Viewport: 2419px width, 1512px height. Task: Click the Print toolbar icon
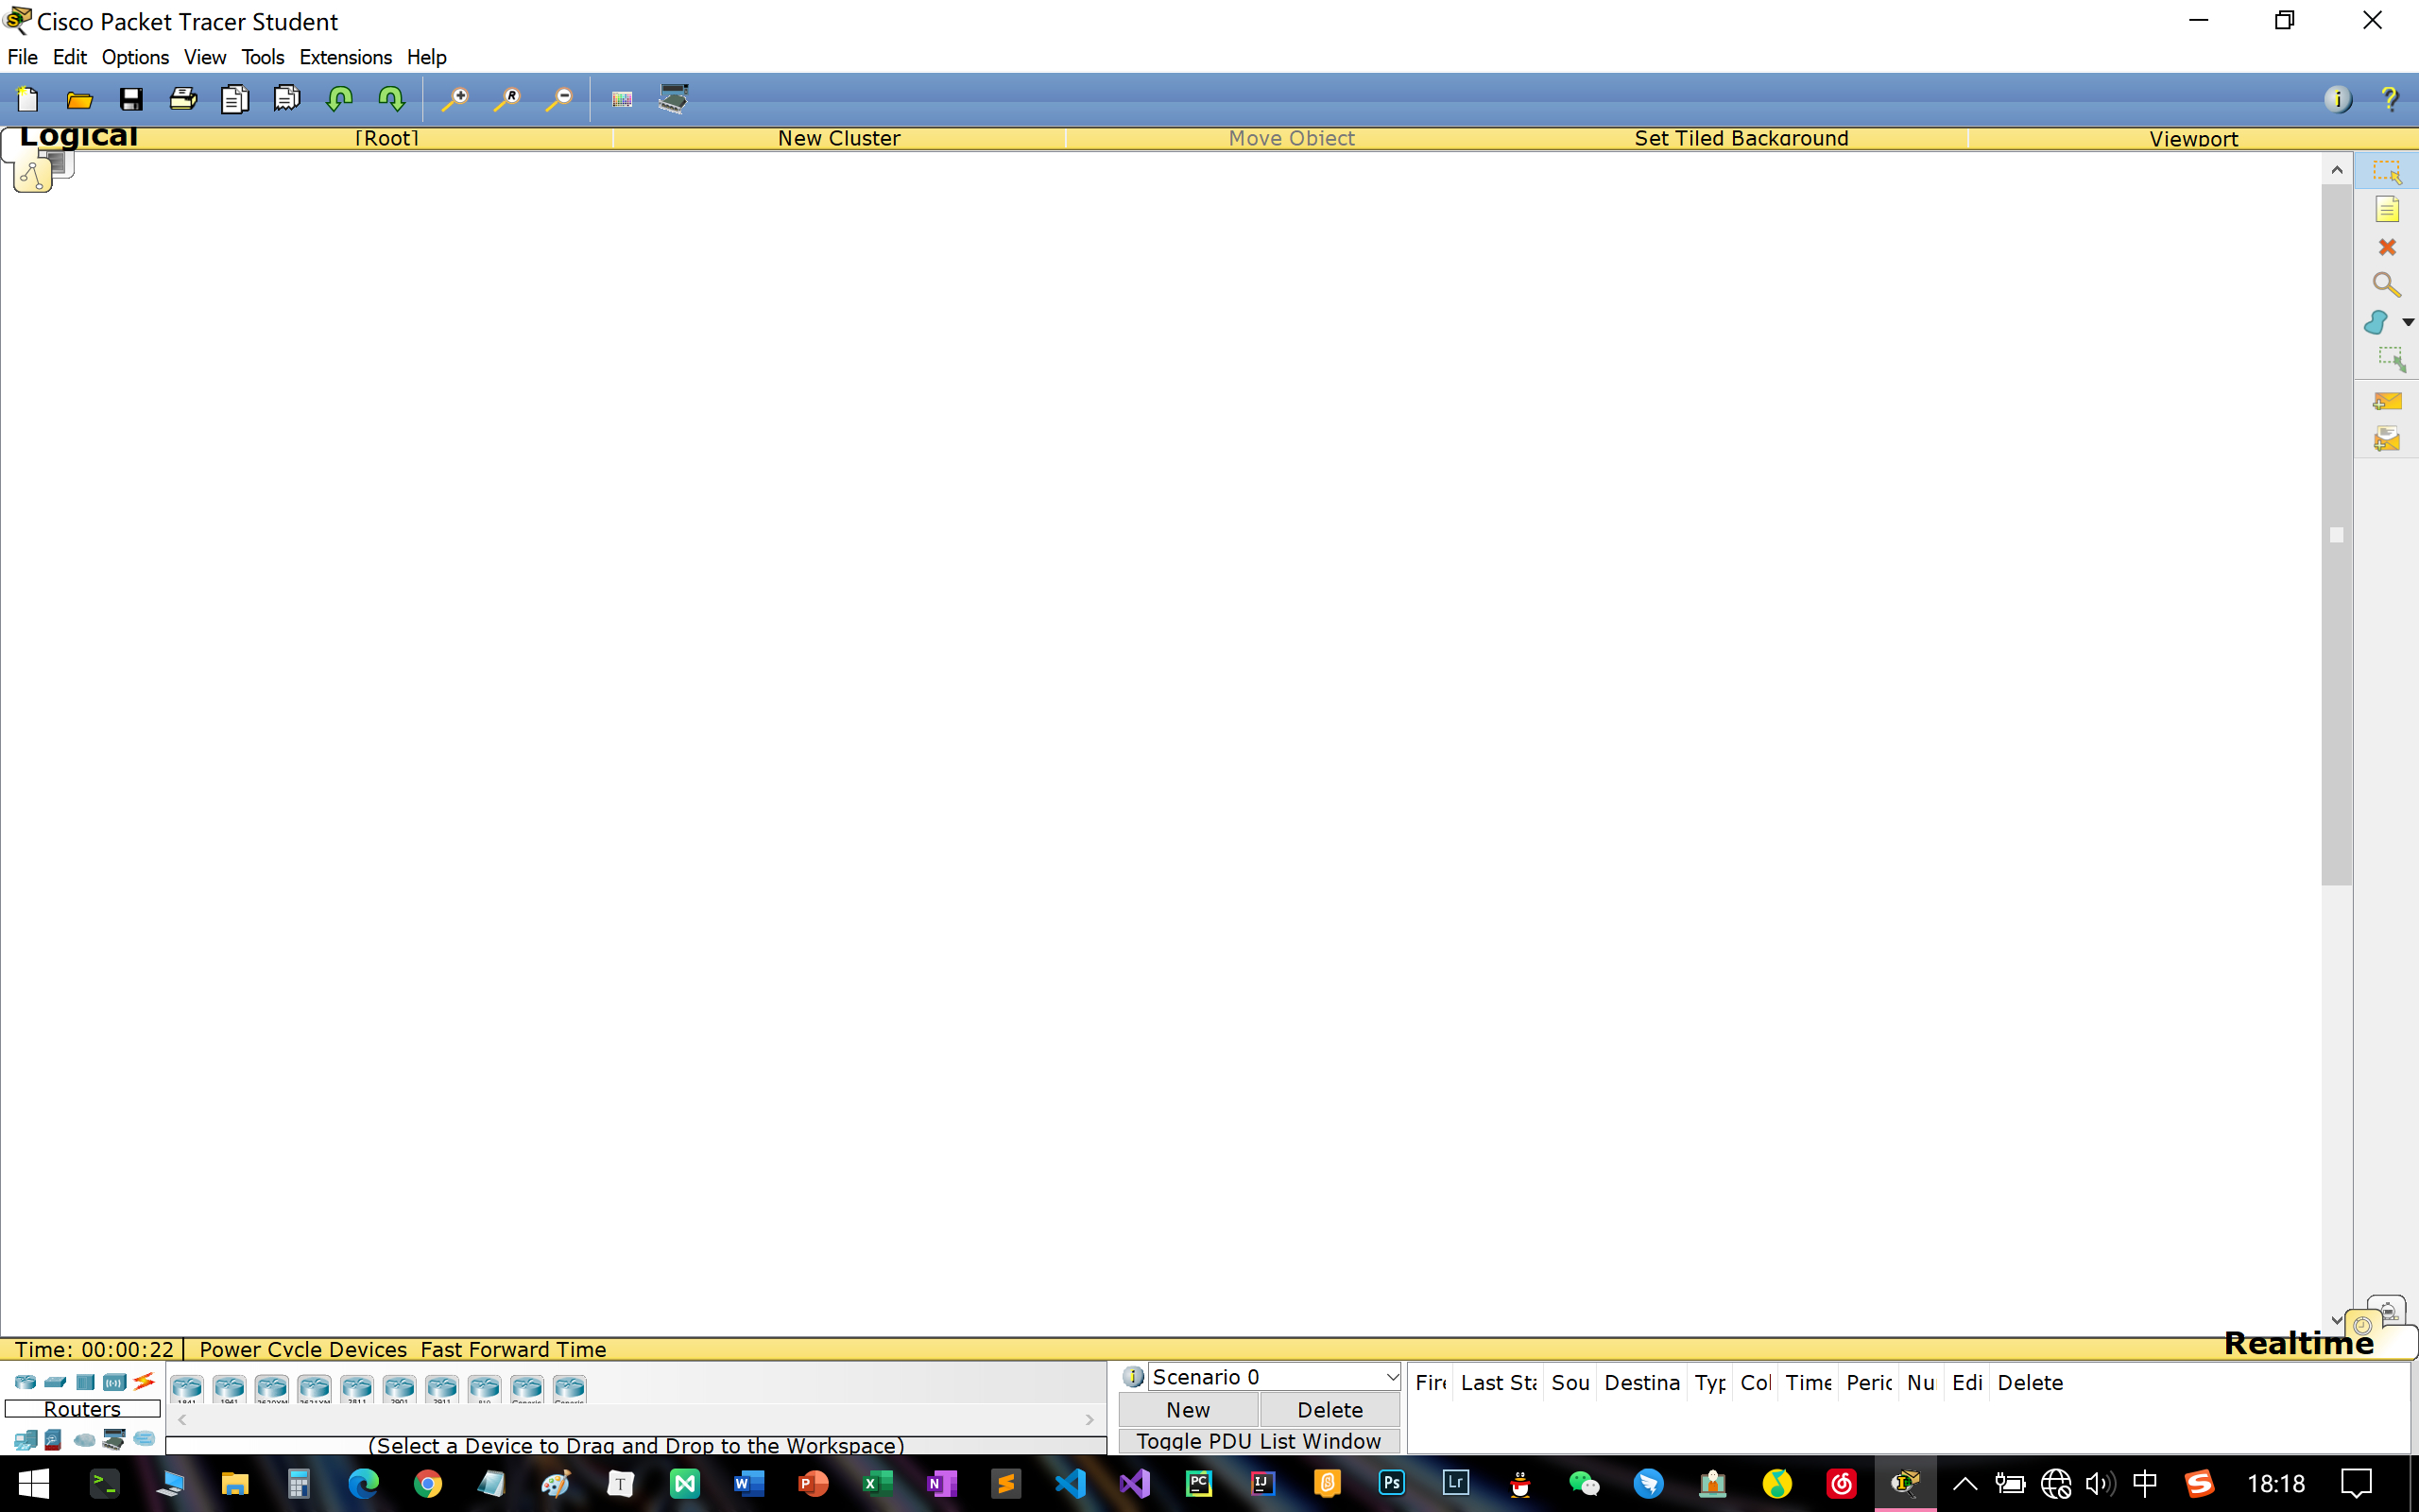click(183, 99)
